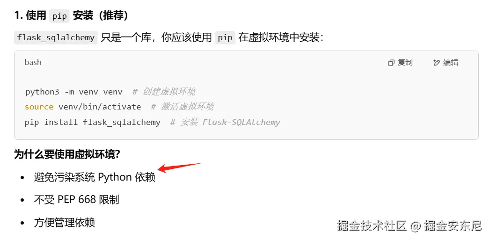The height and width of the screenshot is (240, 490).
Task: Click the 为什么要使用虚拟环境 heading
Action: (x=67, y=154)
